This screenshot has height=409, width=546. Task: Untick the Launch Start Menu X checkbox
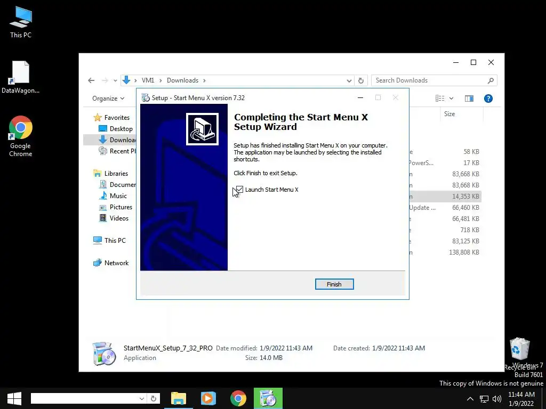click(x=239, y=190)
